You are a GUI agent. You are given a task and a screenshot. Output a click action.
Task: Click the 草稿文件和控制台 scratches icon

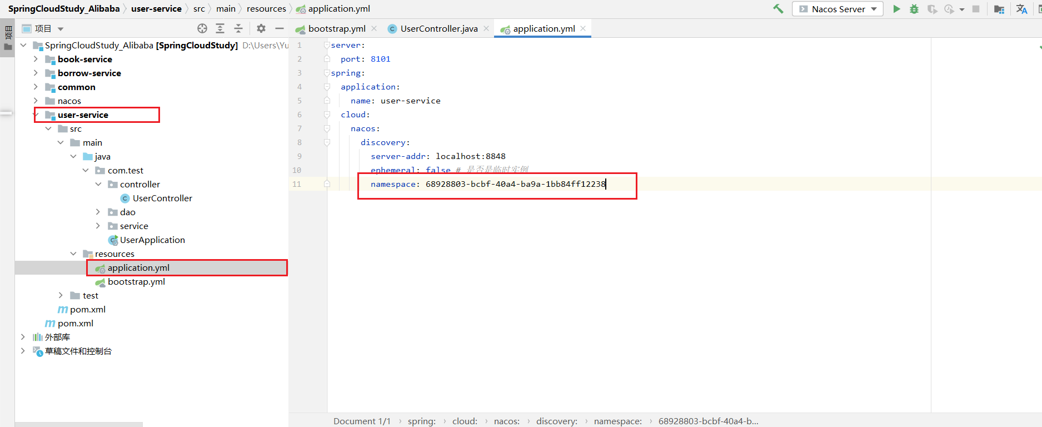point(38,351)
